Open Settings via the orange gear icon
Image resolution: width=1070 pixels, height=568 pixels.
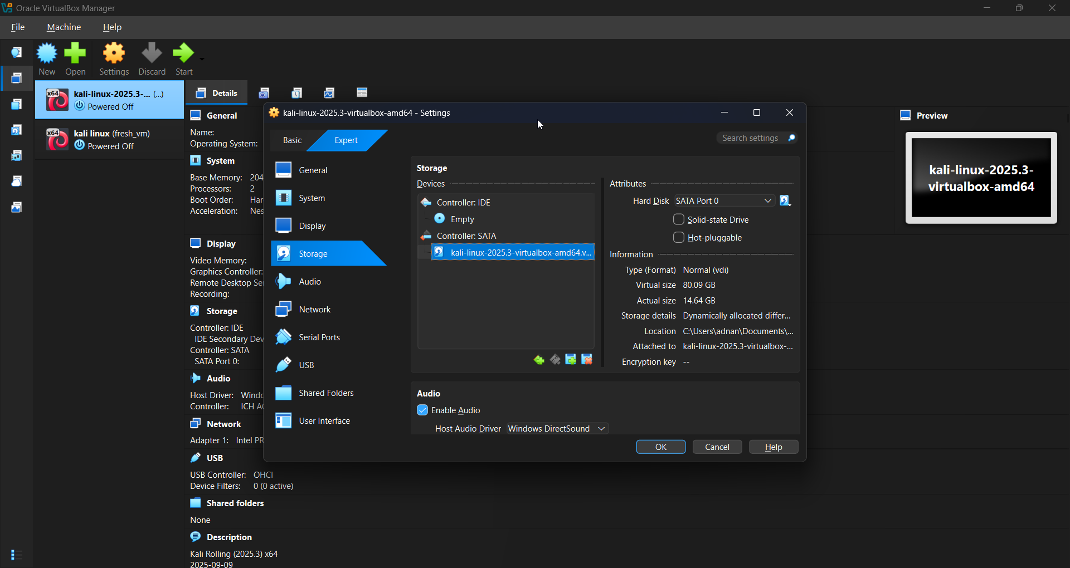114,54
